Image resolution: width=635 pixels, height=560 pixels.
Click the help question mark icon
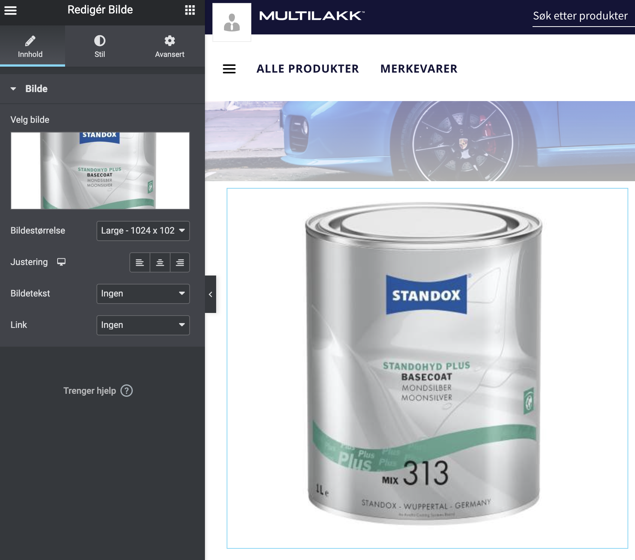point(127,391)
